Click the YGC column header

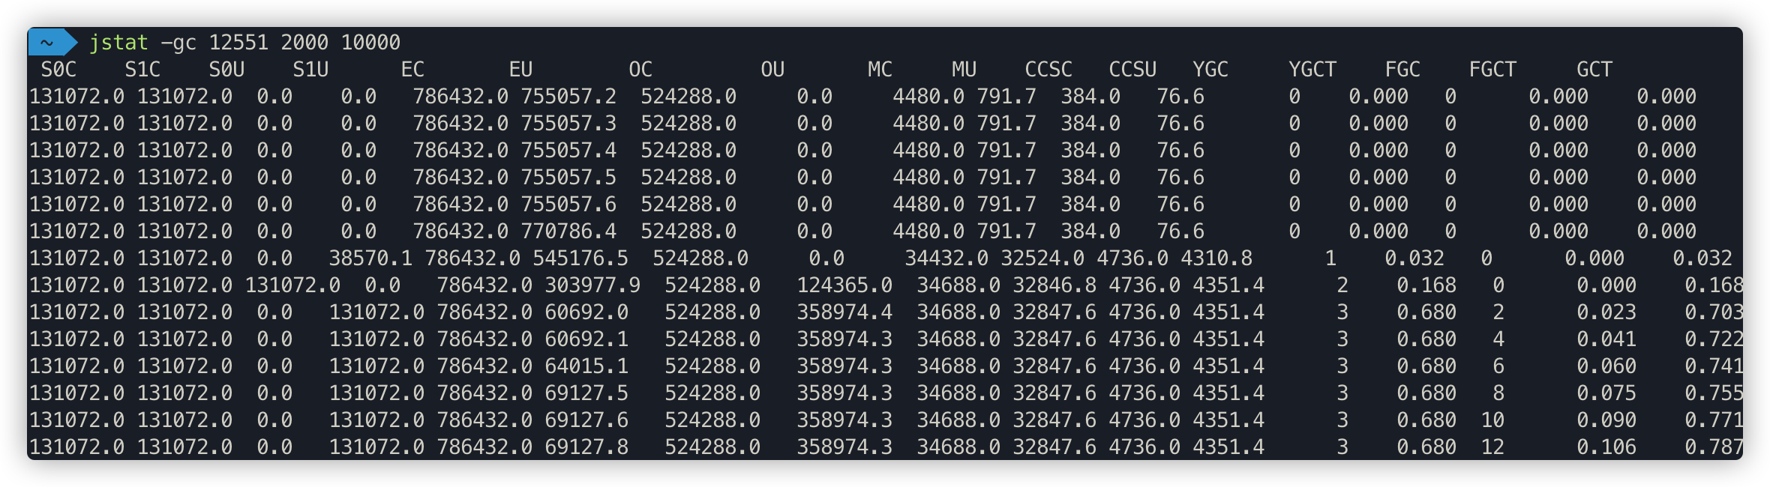point(1210,70)
